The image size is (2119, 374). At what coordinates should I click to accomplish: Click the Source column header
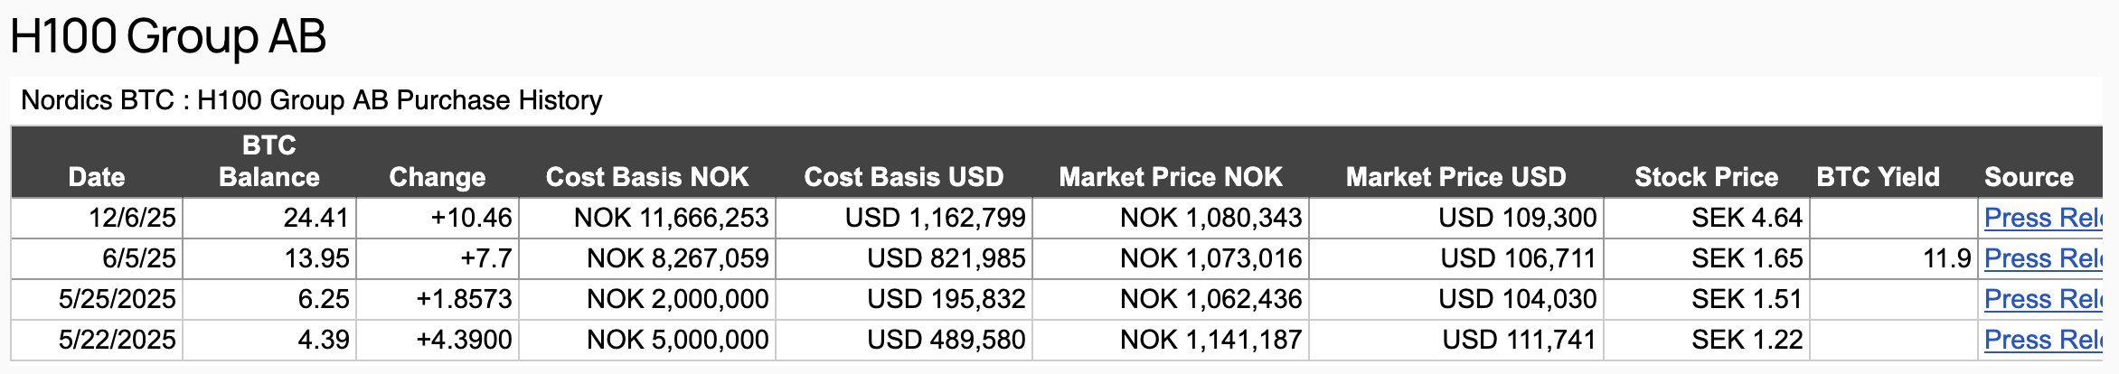[2030, 177]
